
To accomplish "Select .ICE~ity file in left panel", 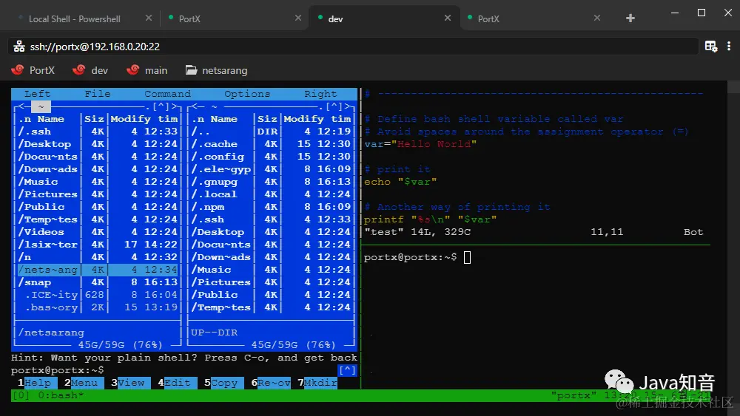I will pyautogui.click(x=98, y=295).
